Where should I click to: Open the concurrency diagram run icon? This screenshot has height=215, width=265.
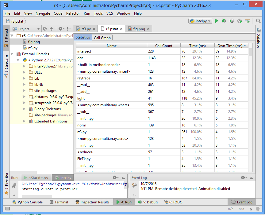click(247, 21)
